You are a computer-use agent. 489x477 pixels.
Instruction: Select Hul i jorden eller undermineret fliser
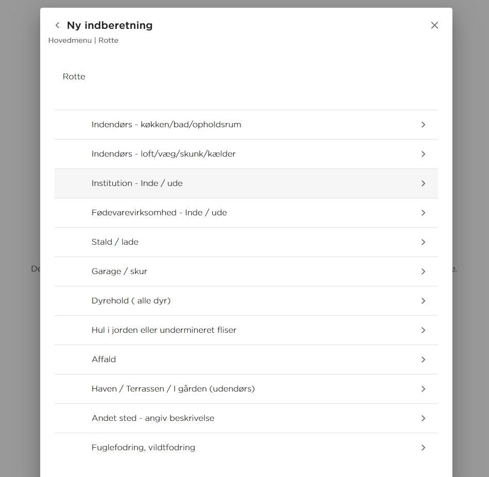point(164,330)
